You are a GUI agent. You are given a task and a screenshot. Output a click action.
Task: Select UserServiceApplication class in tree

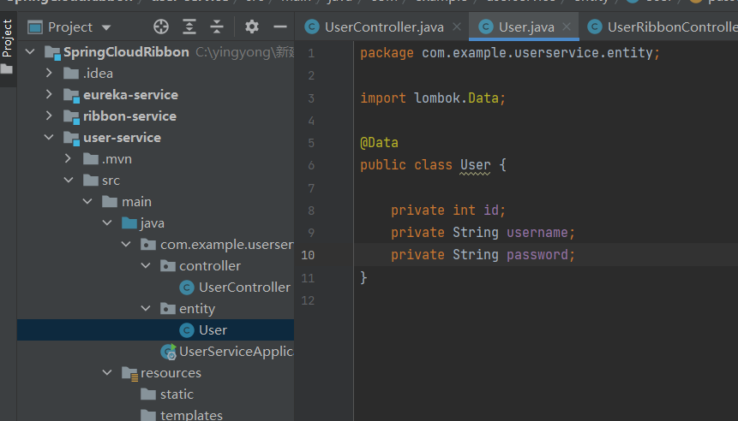click(234, 352)
